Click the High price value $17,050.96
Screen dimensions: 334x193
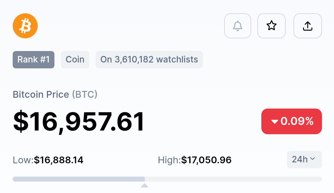pos(206,160)
